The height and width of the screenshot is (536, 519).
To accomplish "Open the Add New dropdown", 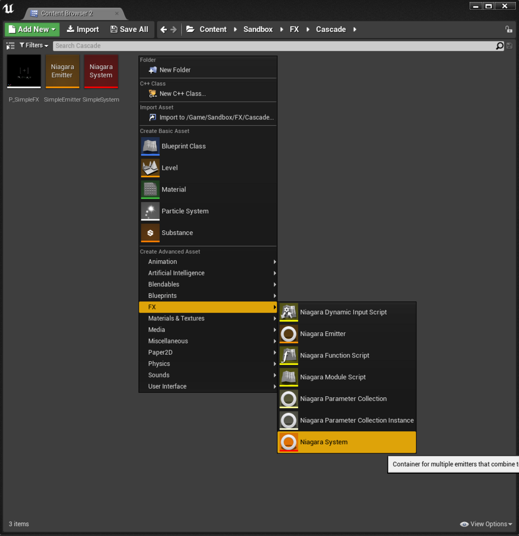I will pos(32,29).
